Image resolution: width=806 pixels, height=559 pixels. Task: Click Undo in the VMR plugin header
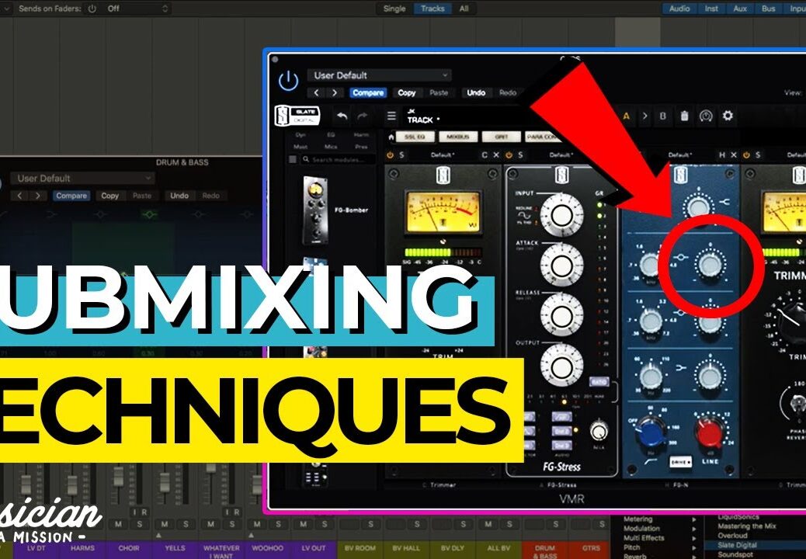coord(476,93)
